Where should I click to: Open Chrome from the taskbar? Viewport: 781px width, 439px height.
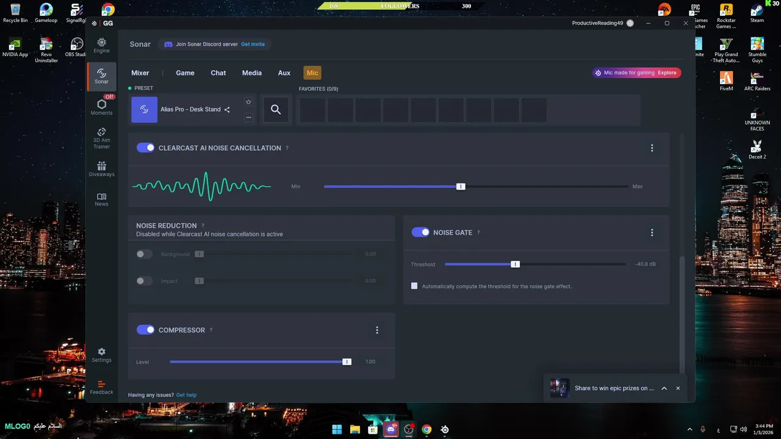(426, 429)
